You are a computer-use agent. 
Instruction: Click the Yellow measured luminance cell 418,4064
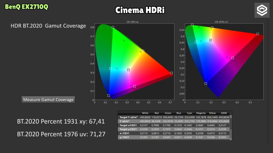click(212, 121)
